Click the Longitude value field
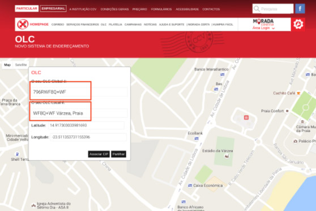This screenshot has width=316, height=211. [x=88, y=137]
